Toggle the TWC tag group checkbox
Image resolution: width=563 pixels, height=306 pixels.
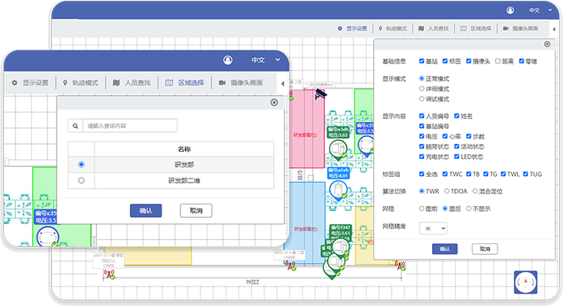(x=446, y=174)
